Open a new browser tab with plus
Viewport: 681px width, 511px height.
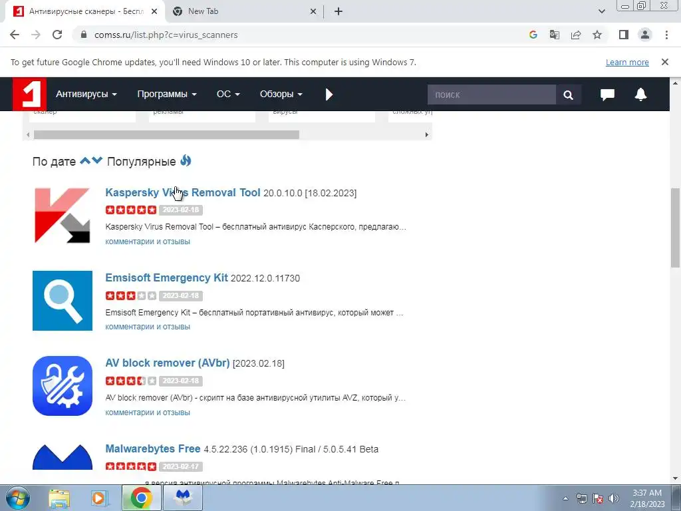339,12
